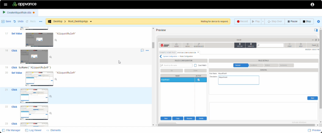This screenshot has width=322, height=133.
Task: Open the Log Viewer tab
Action: [33, 130]
